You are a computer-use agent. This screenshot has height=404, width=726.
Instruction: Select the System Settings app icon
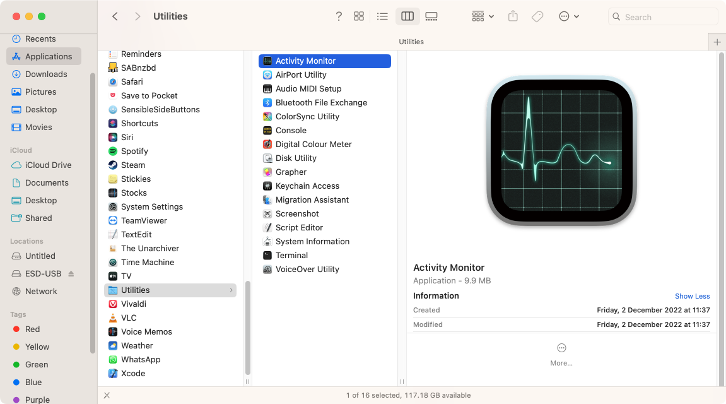113,206
